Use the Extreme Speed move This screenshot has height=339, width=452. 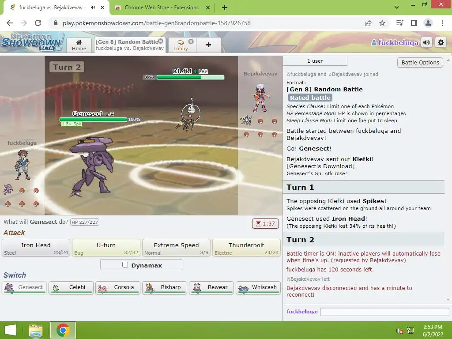click(176, 248)
